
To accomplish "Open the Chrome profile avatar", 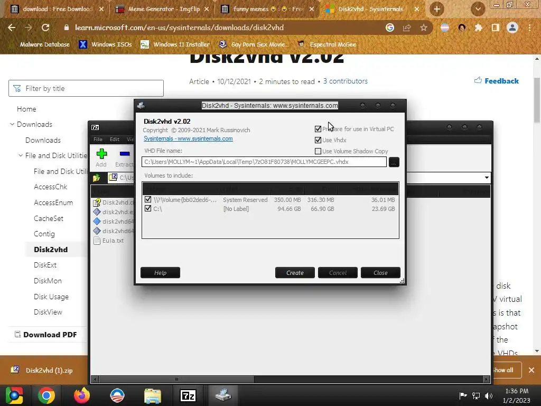I will (x=512, y=27).
